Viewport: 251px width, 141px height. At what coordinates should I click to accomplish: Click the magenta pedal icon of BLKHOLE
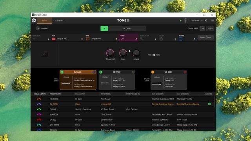click(39, 114)
